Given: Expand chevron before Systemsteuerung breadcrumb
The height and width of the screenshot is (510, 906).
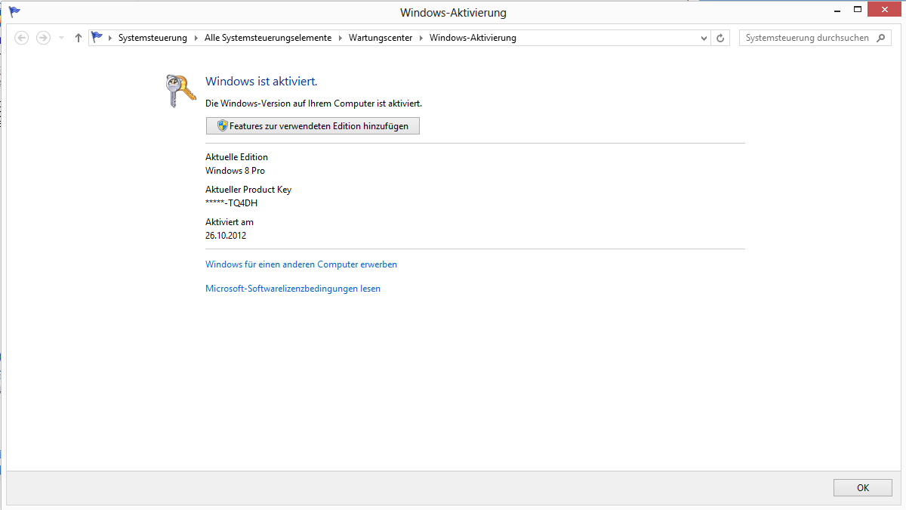Looking at the screenshot, I should click(110, 38).
